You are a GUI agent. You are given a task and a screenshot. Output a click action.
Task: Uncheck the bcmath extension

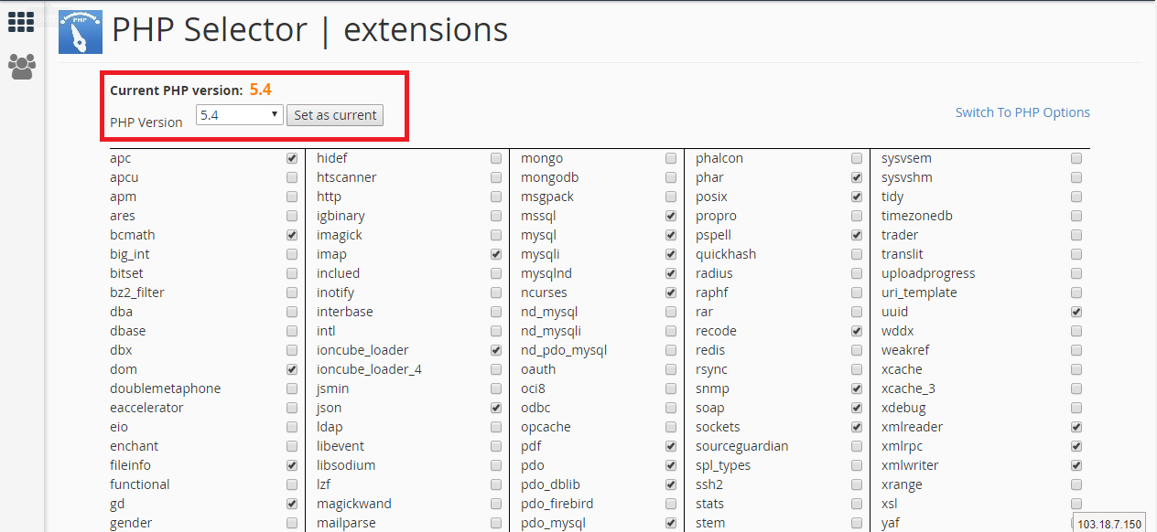pos(291,235)
